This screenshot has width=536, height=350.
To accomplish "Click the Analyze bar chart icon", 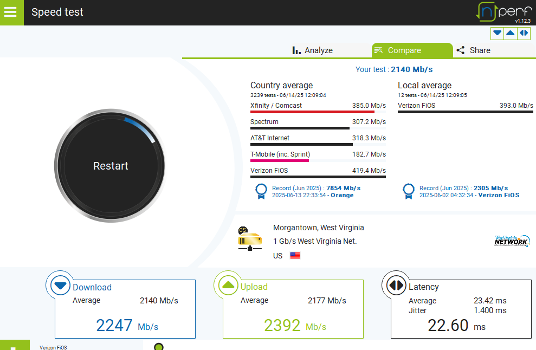I will (296, 50).
